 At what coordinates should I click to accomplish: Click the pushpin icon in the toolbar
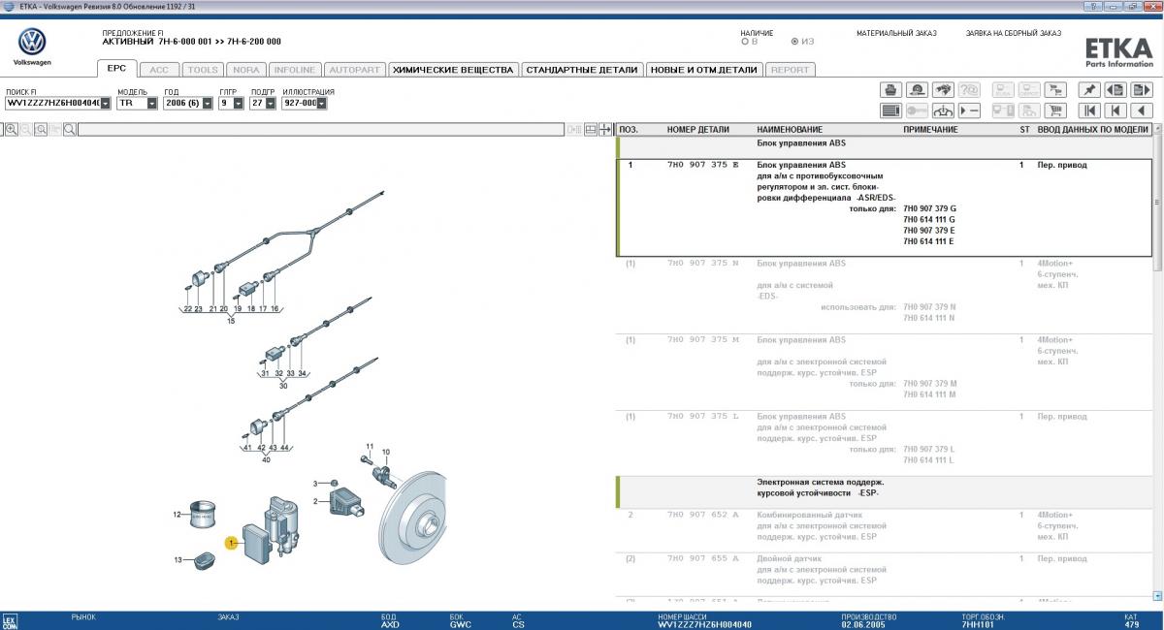point(1089,89)
